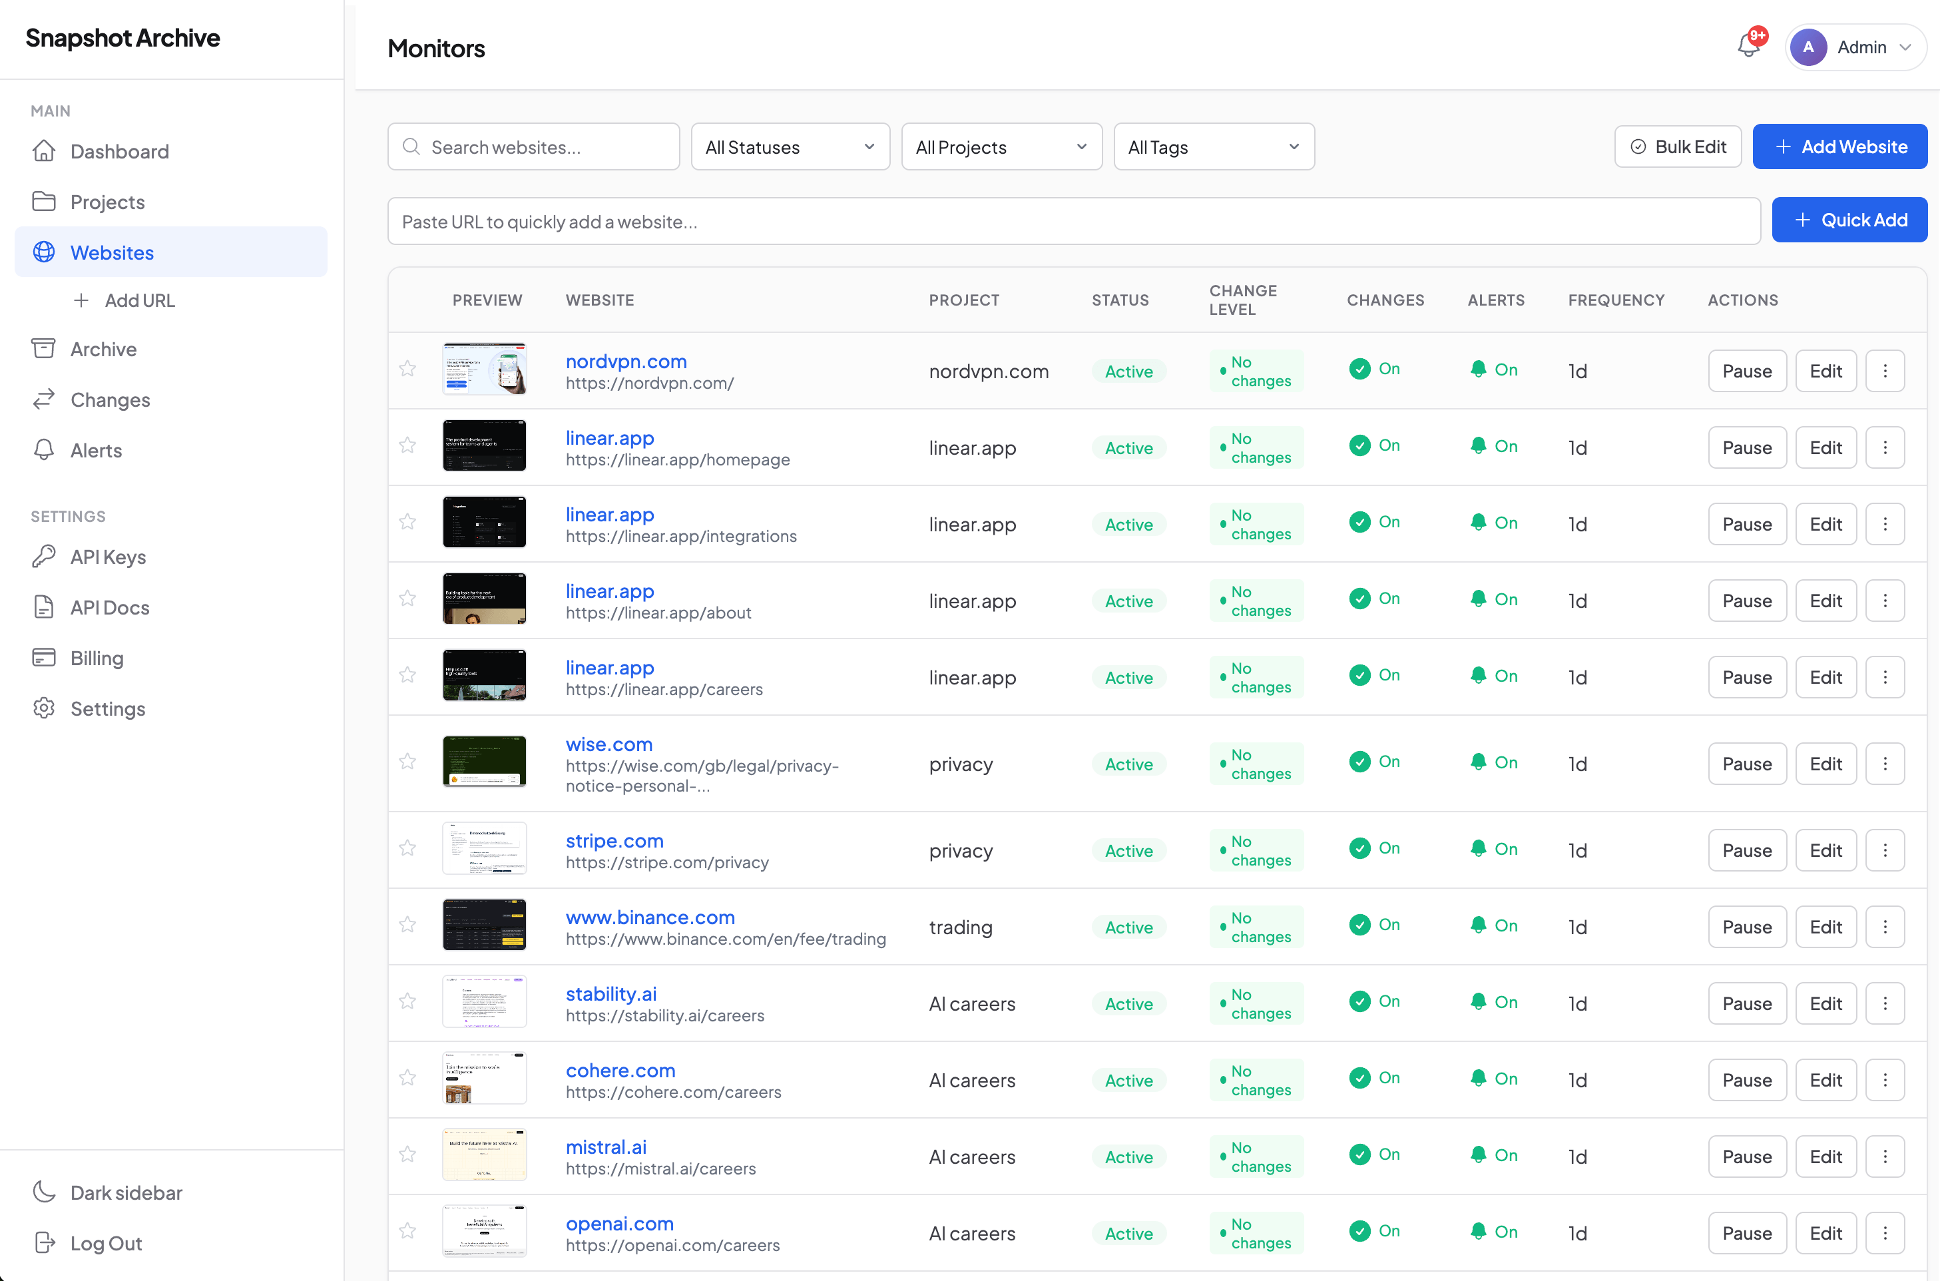Click the Bulk Edit button
This screenshot has height=1281, width=1940.
(1678, 147)
